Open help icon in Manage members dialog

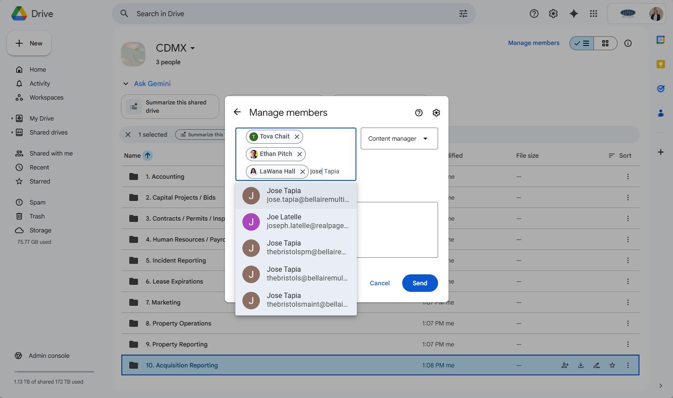(419, 113)
